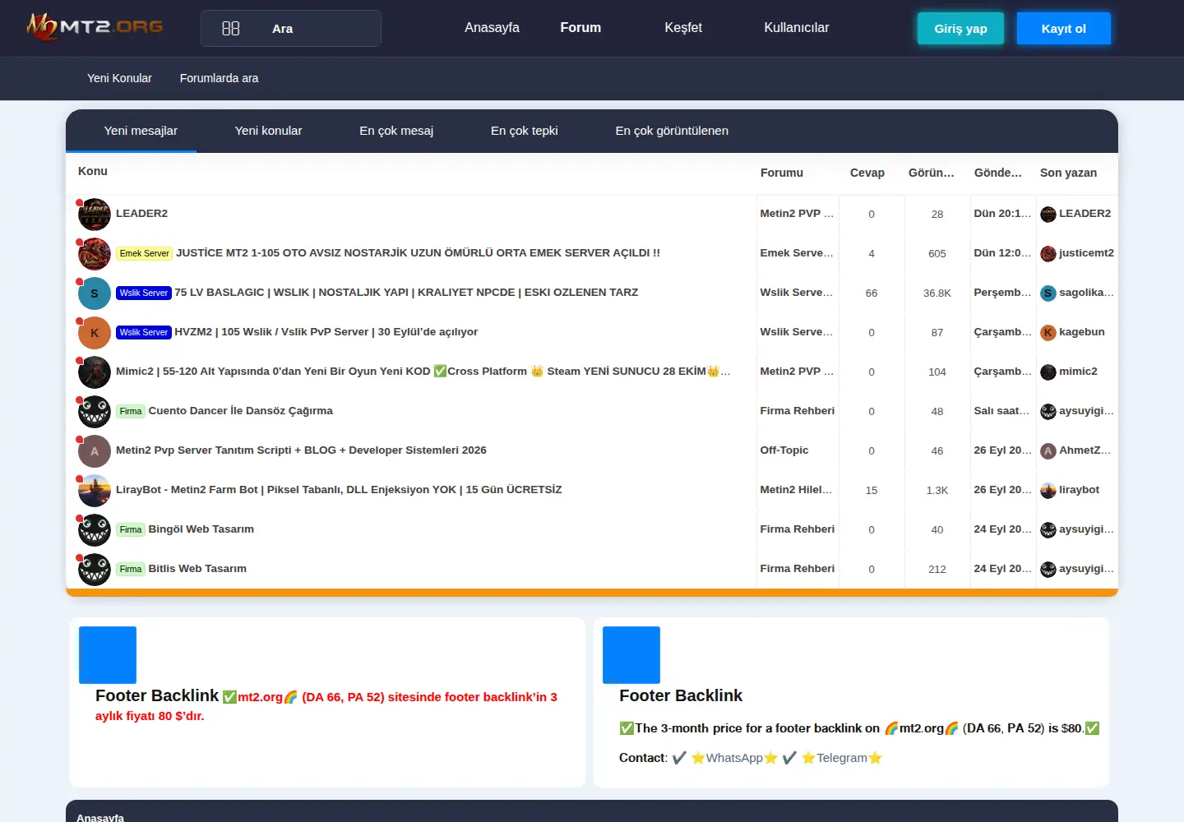The height and width of the screenshot is (822, 1184).
Task: Click liraybot small avatar in Son yazan
Action: click(x=1048, y=491)
